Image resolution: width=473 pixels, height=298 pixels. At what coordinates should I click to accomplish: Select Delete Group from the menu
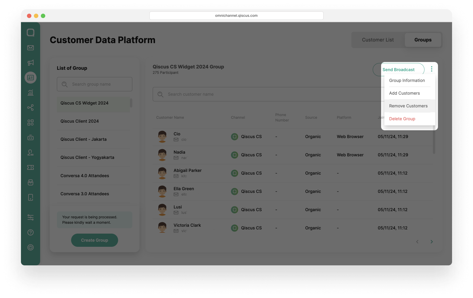click(x=402, y=119)
